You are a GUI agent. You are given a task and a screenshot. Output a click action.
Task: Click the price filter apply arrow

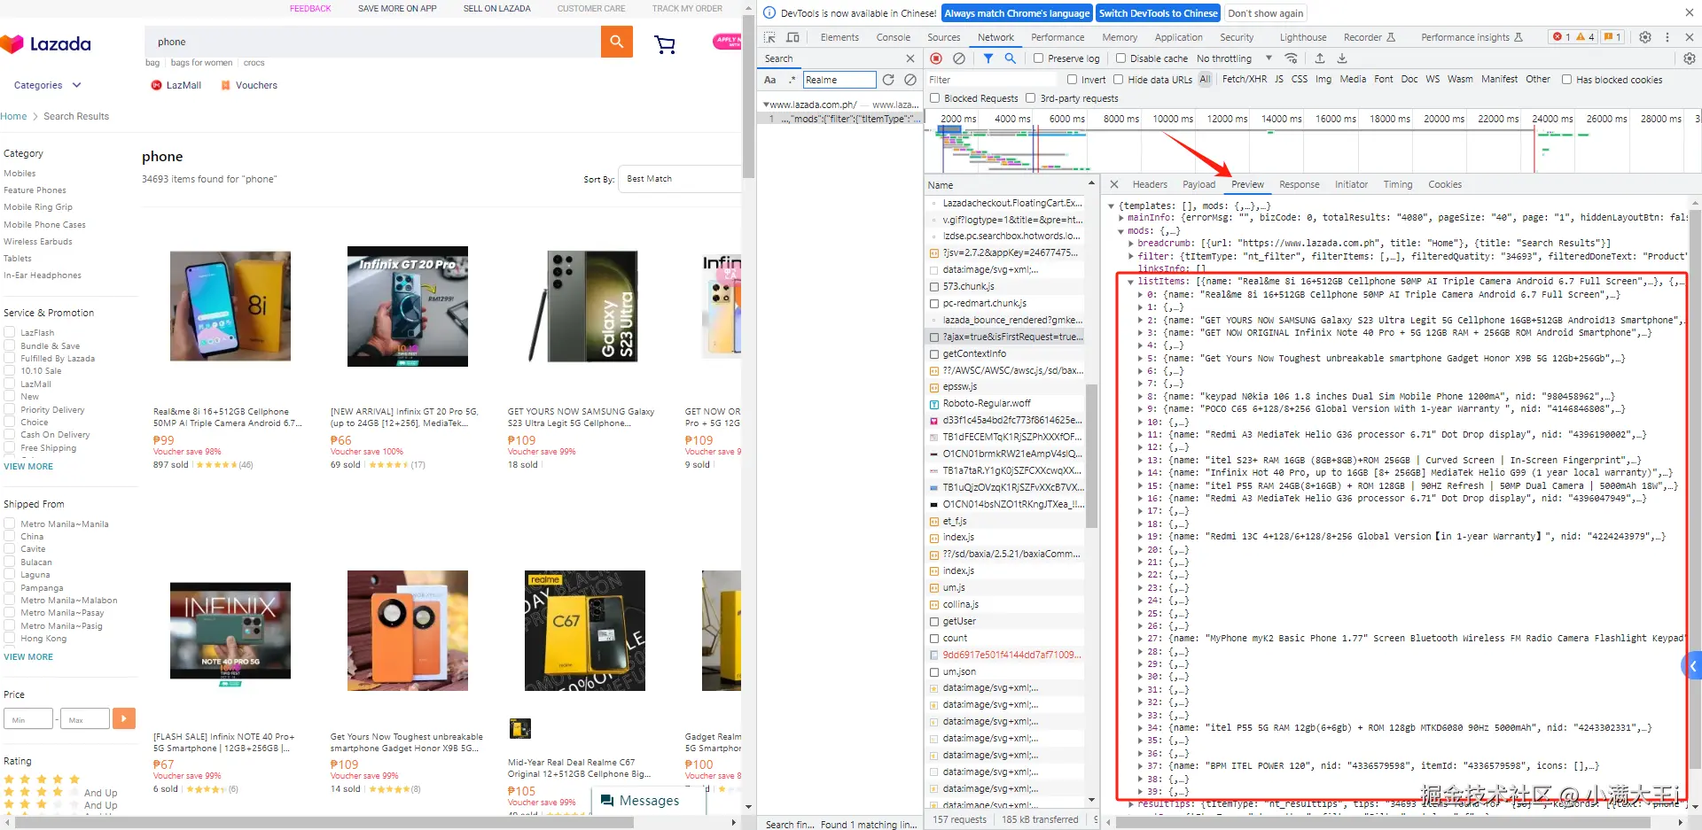click(x=124, y=718)
